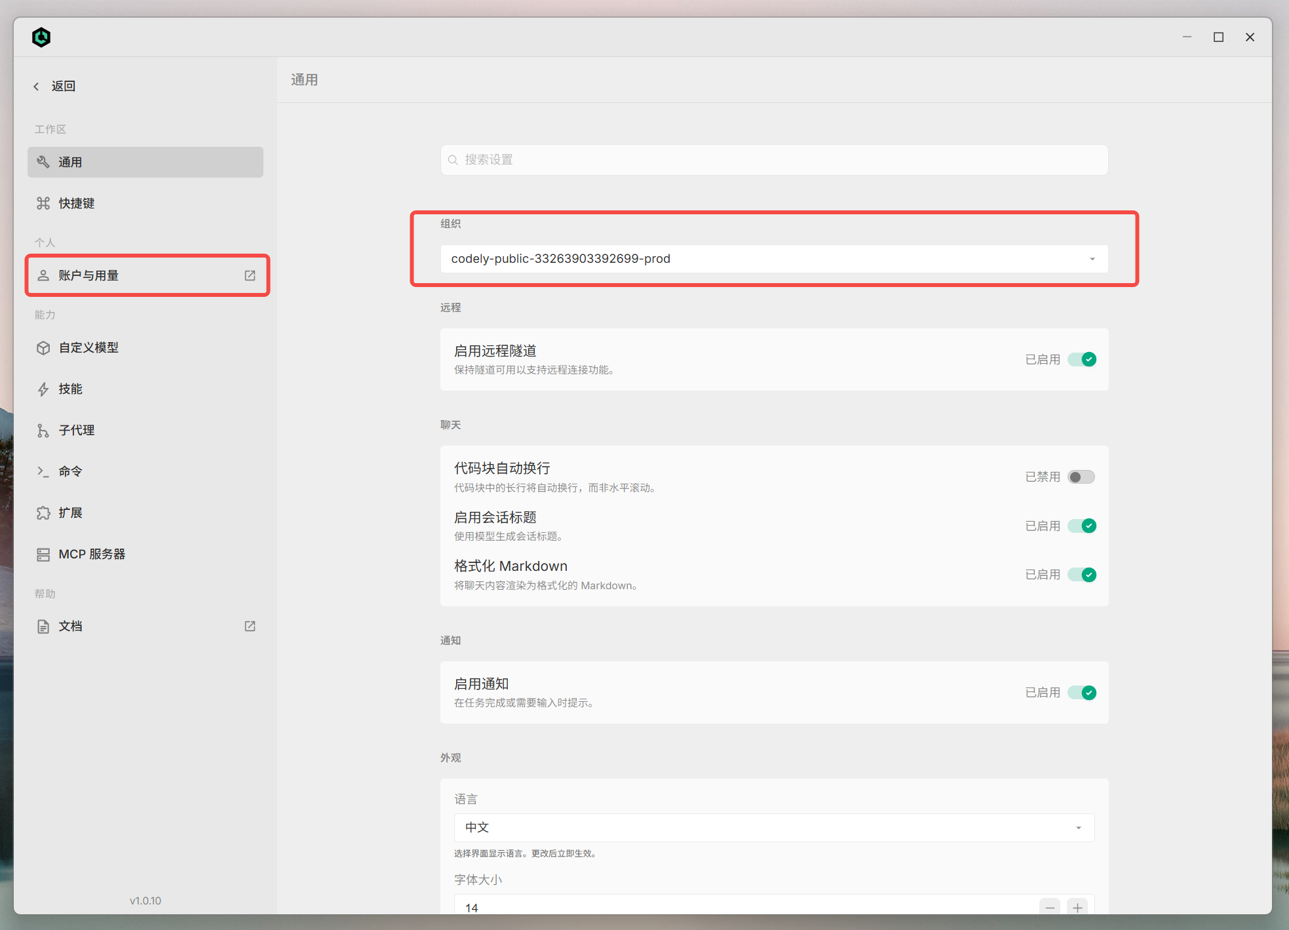Open MCP 服务器 settings page
Screen dimensions: 1289x930
pyautogui.click(x=145, y=554)
